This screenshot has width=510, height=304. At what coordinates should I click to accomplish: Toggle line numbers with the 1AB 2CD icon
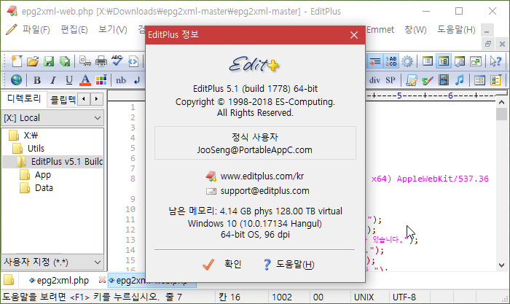coord(391,61)
